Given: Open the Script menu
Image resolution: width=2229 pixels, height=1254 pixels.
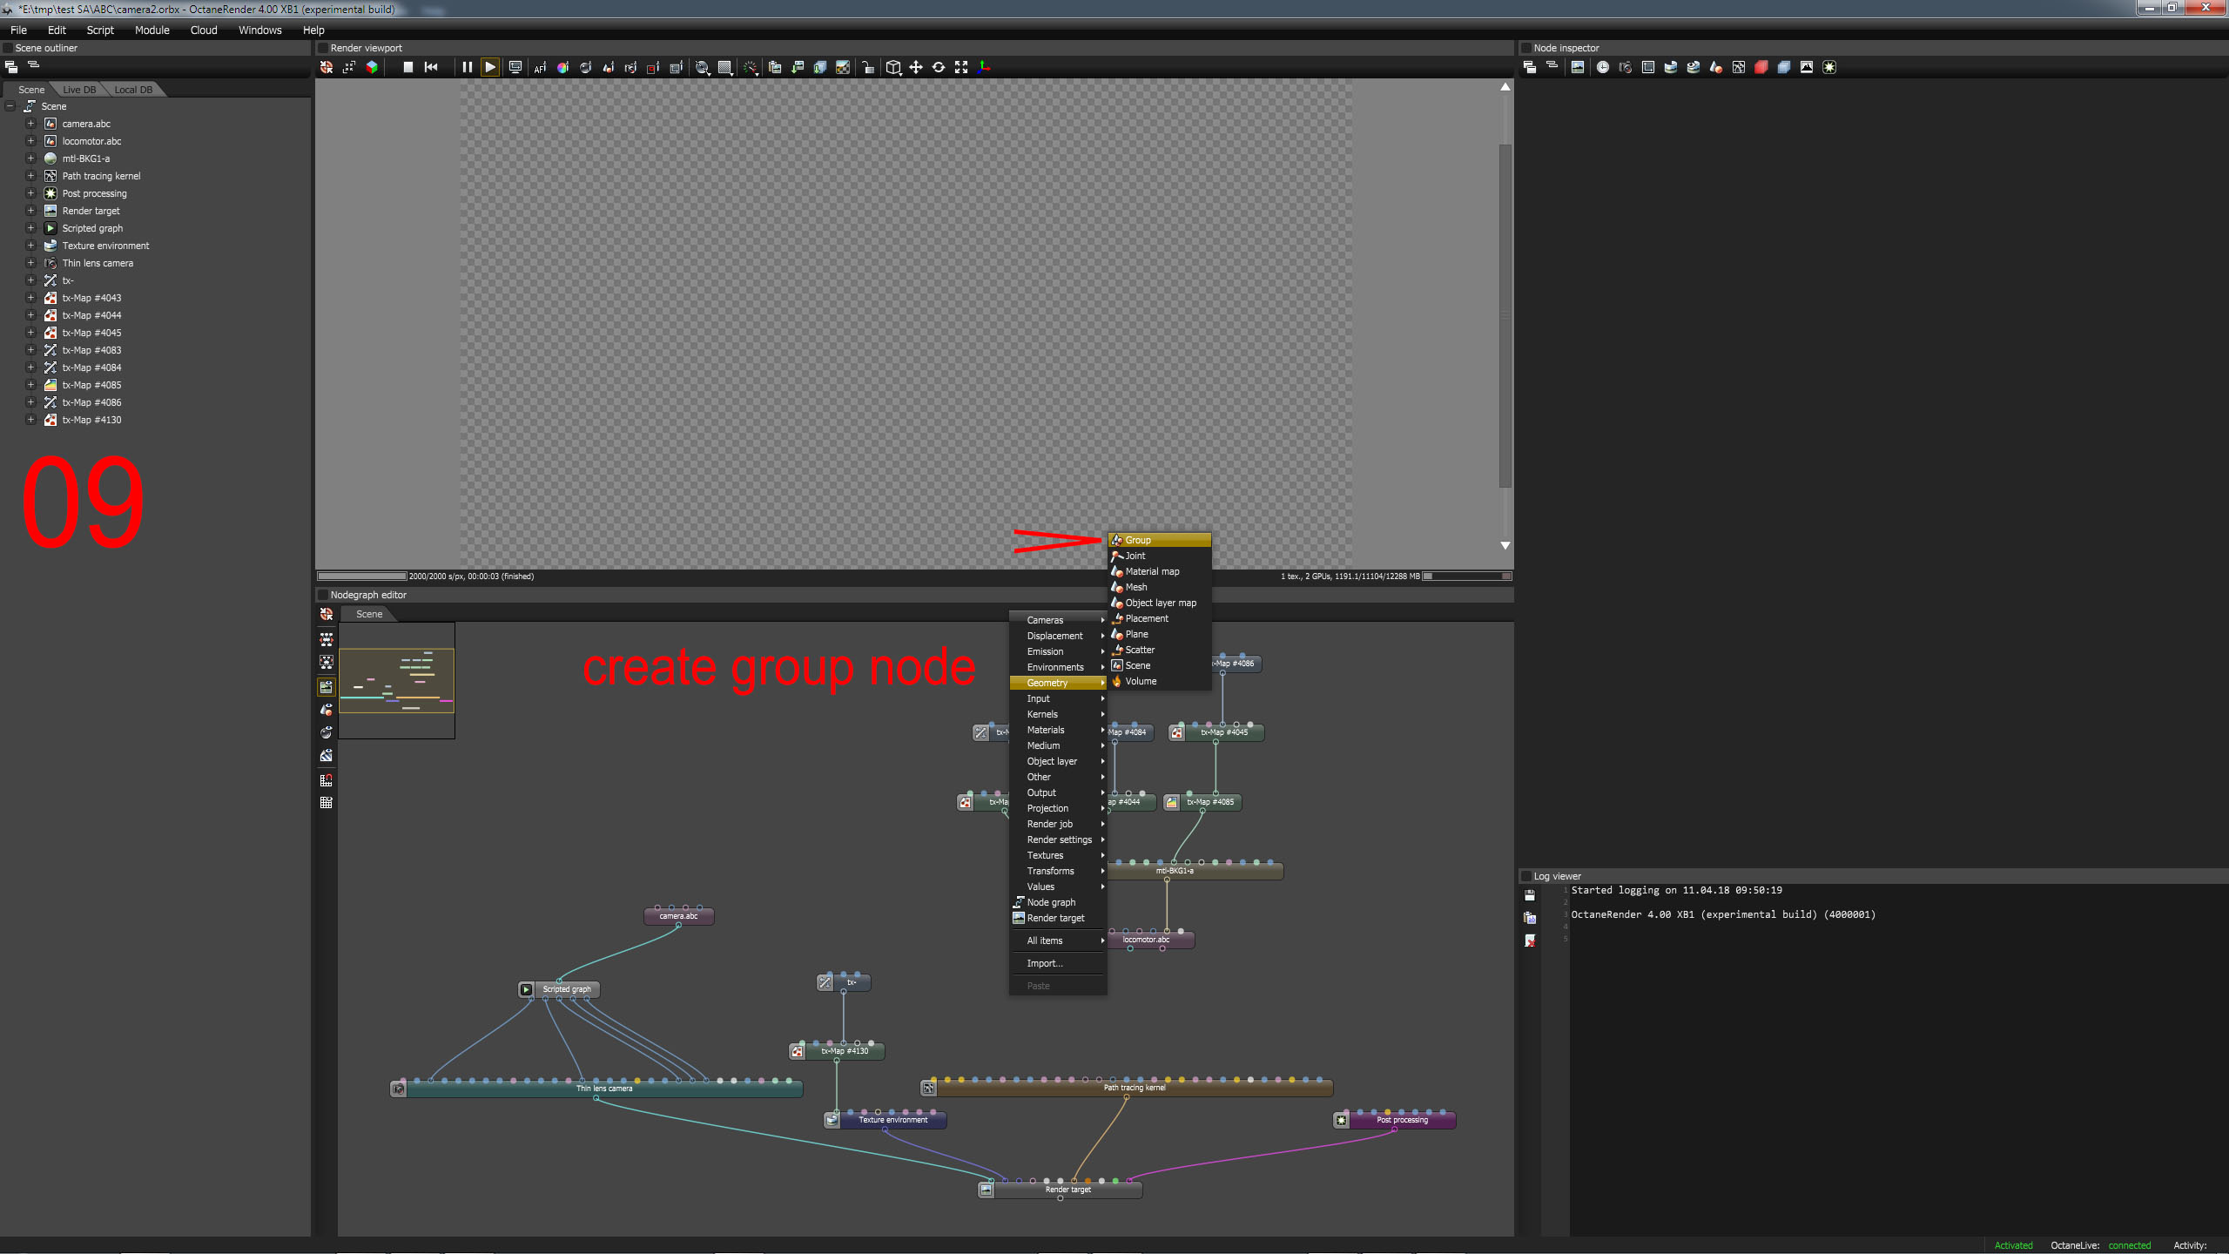Looking at the screenshot, I should pyautogui.click(x=100, y=30).
